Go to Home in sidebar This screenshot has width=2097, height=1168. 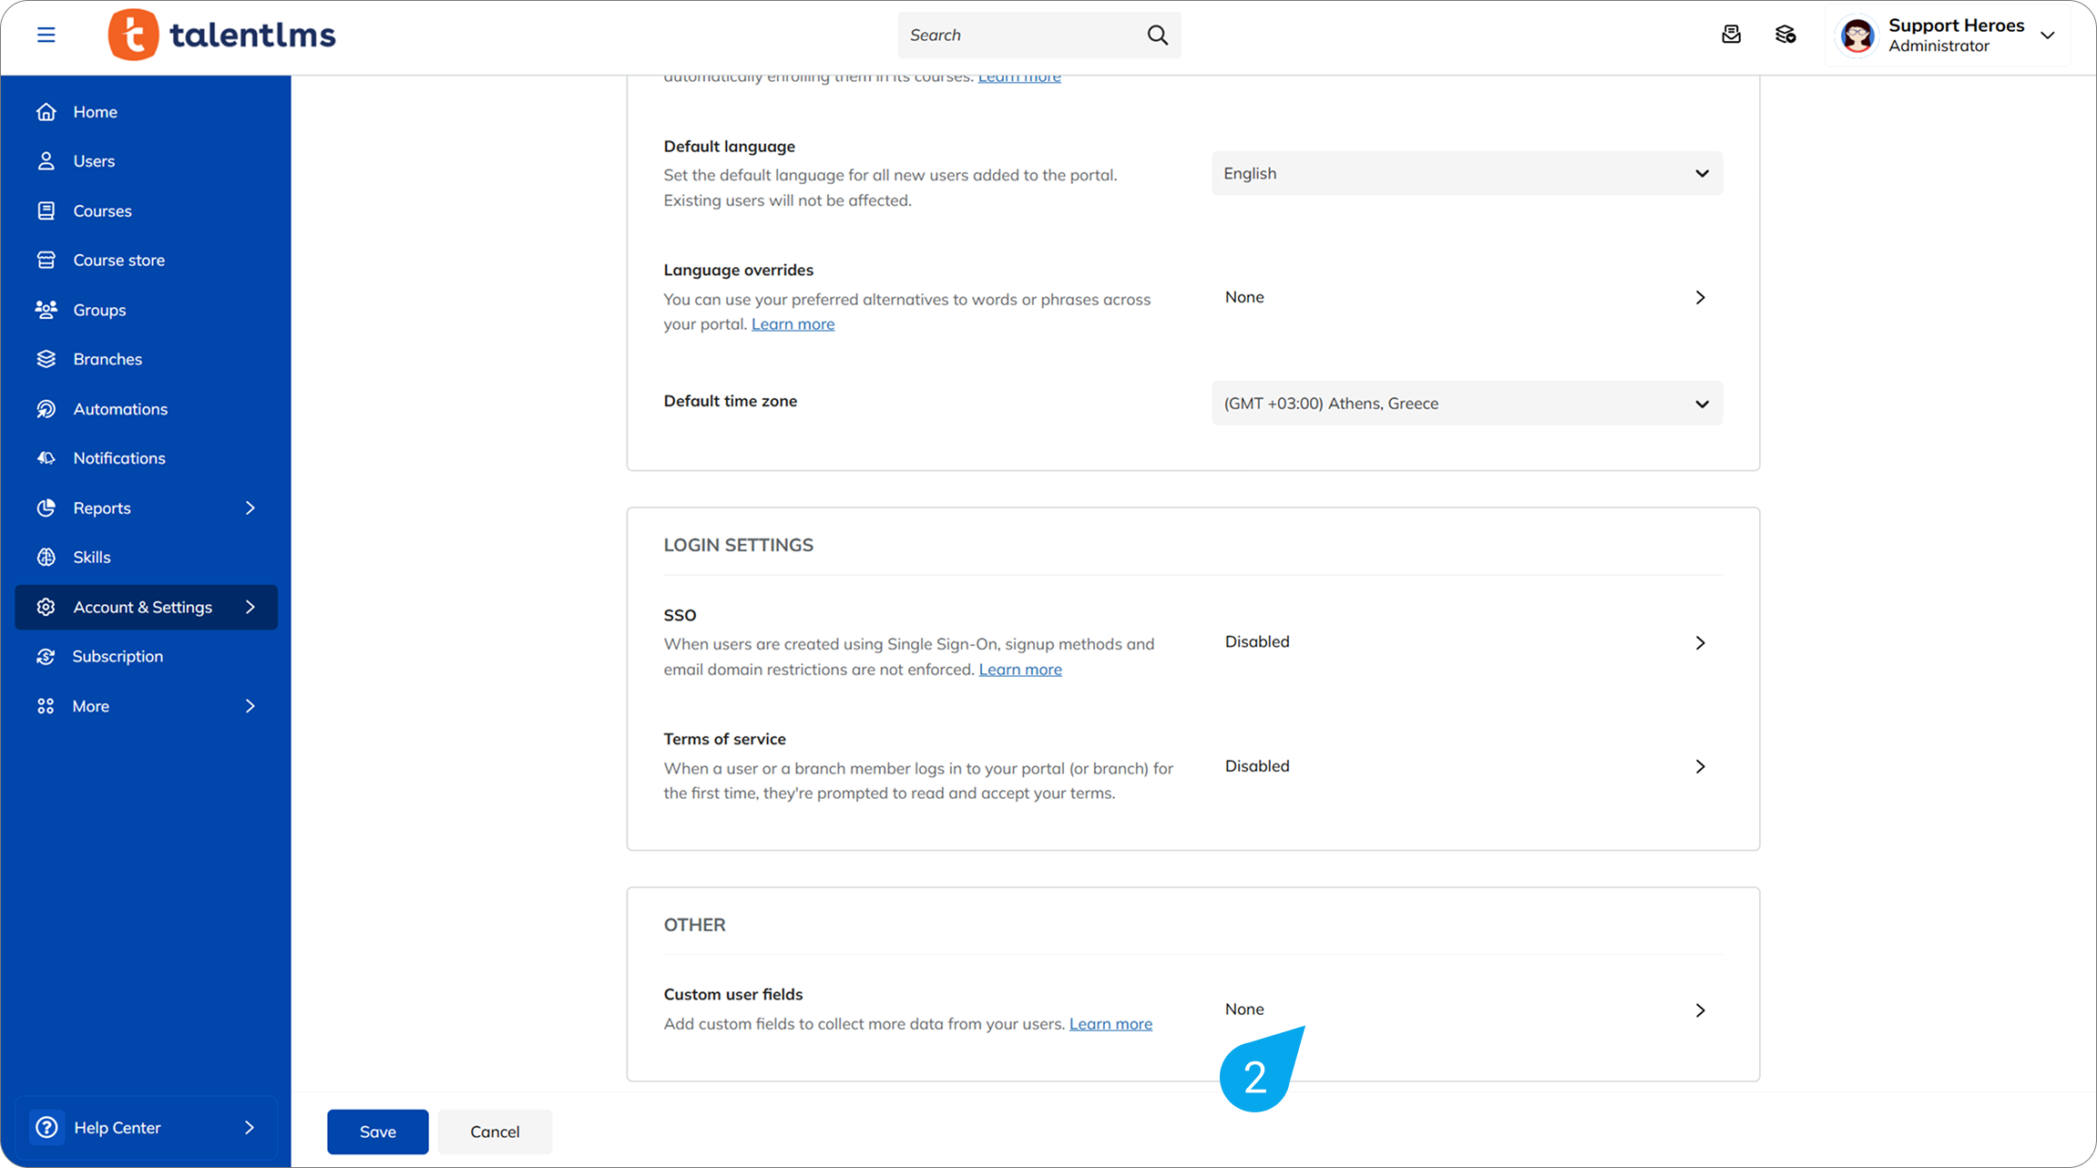(95, 112)
